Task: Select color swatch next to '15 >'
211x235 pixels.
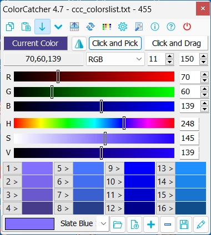Action: coord(190,195)
